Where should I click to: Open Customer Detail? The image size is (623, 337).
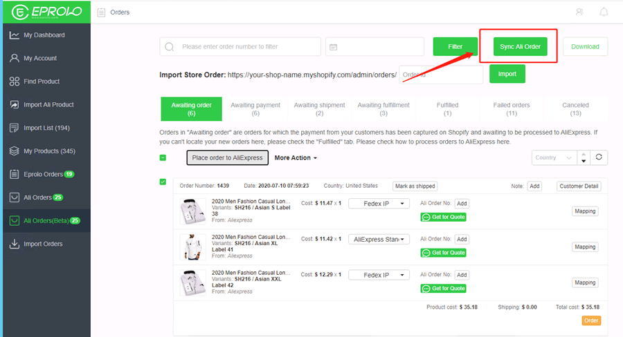click(579, 186)
